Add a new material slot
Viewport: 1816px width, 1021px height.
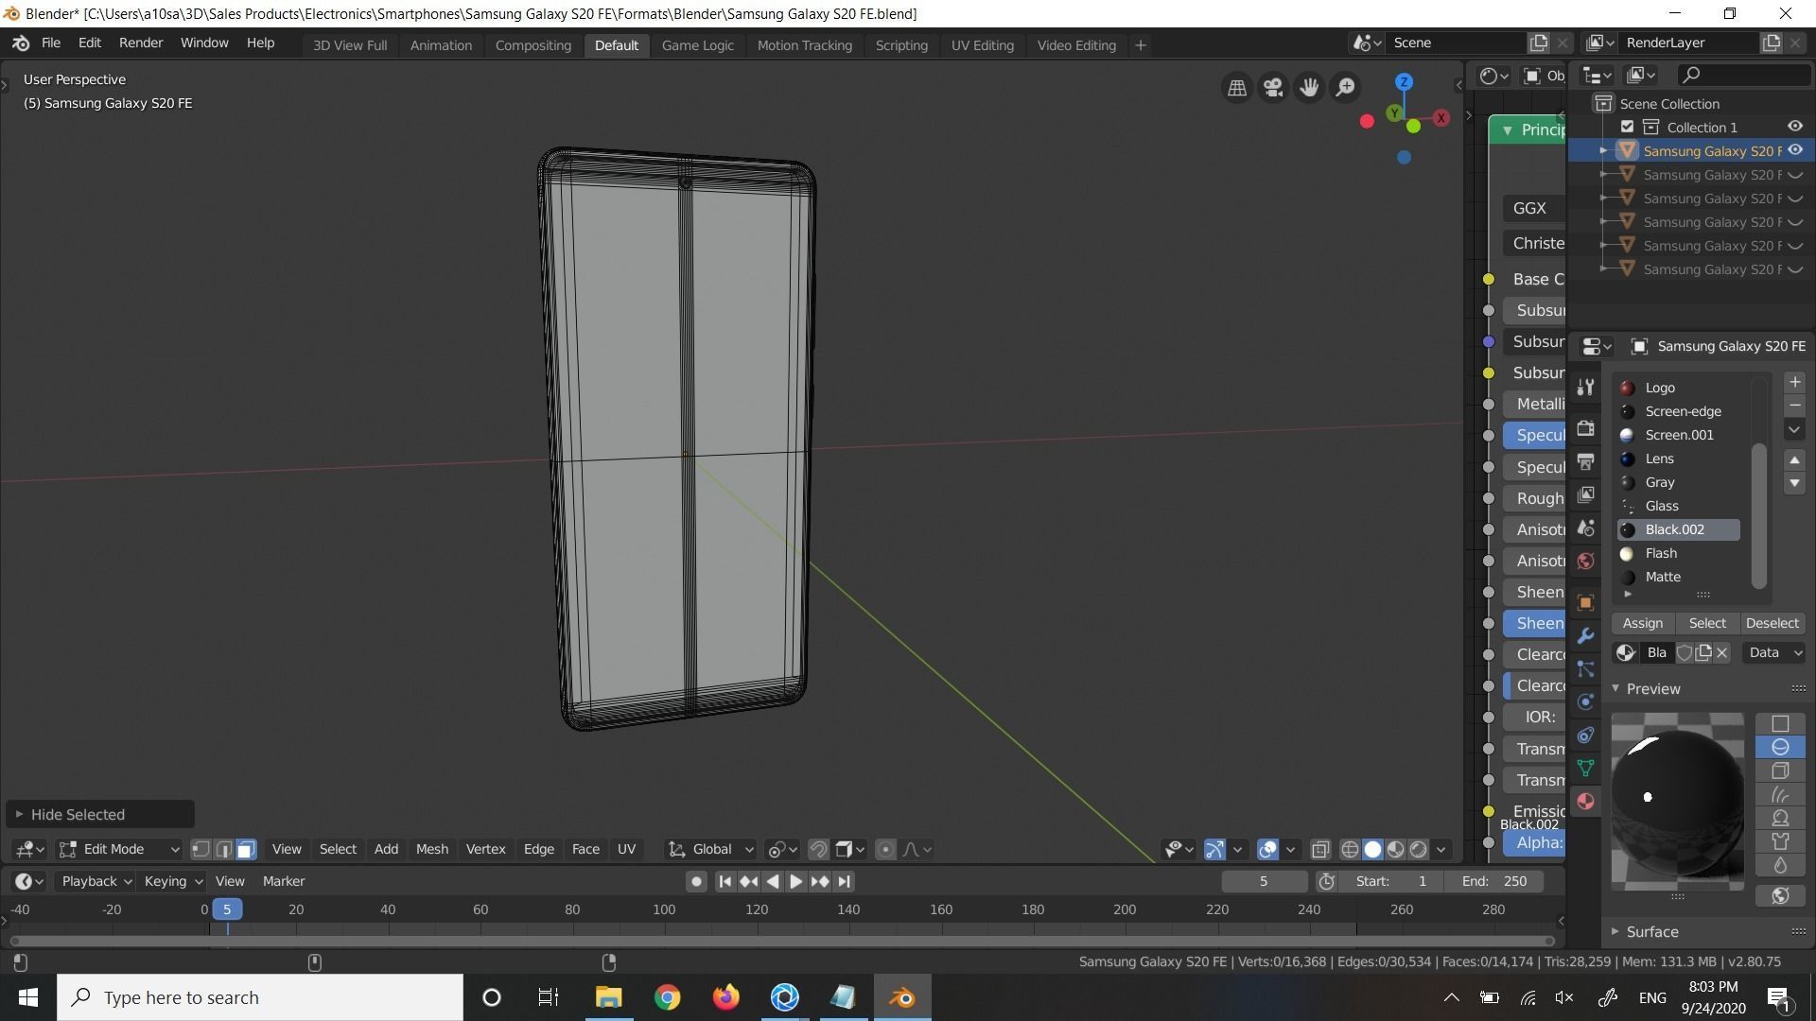pyautogui.click(x=1794, y=382)
